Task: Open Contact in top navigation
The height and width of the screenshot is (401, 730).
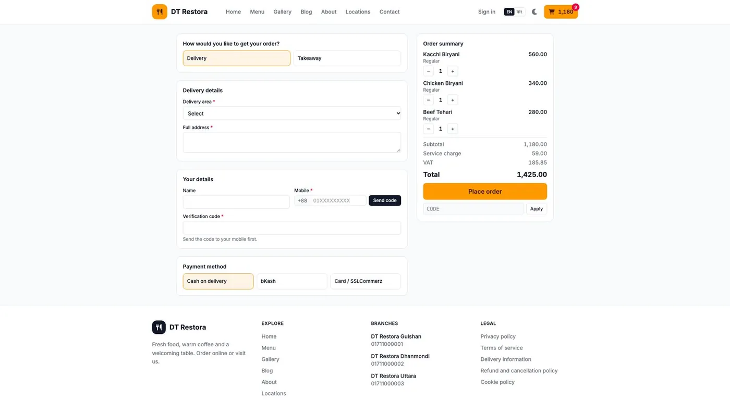Action: 390,12
